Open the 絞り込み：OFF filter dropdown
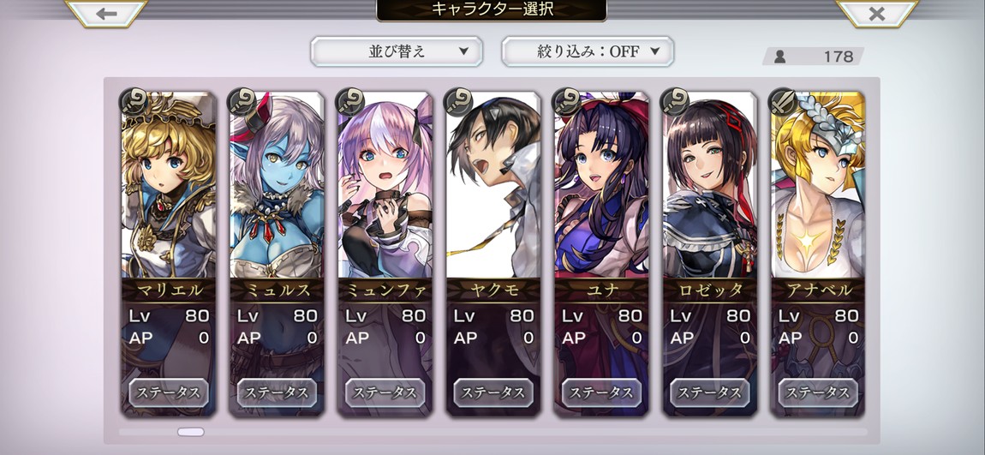985x455 pixels. (588, 51)
